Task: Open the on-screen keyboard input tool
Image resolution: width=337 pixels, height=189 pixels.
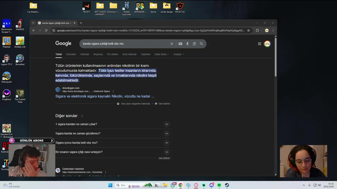Action: click(180, 44)
